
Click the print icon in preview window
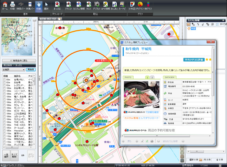coord(152,141)
